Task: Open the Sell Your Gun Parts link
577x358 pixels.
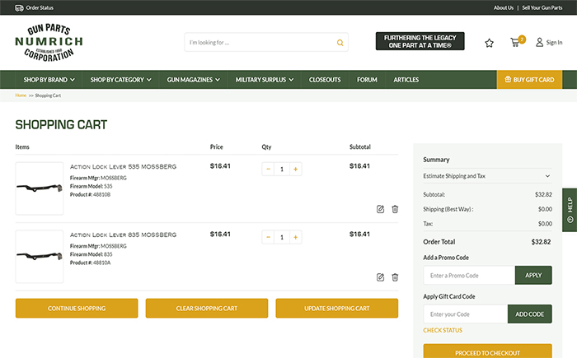Action: pyautogui.click(x=542, y=7)
